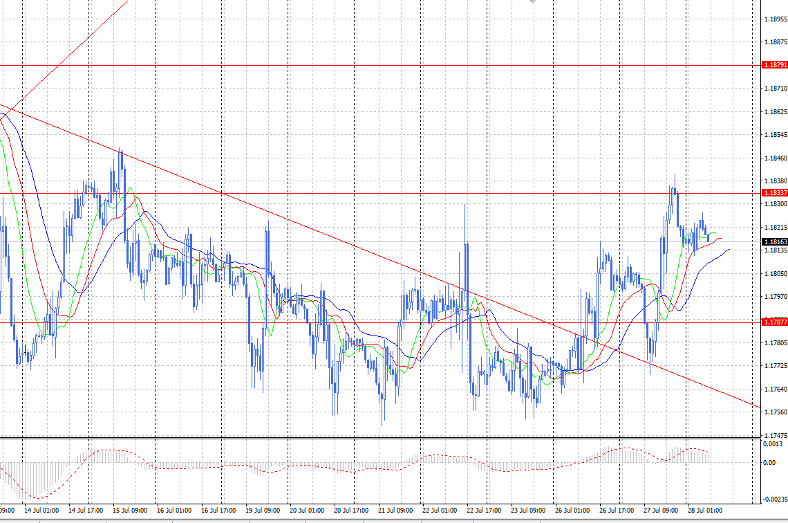Click the 15 Jul 09:00 time label
The height and width of the screenshot is (523, 788).
click(130, 511)
